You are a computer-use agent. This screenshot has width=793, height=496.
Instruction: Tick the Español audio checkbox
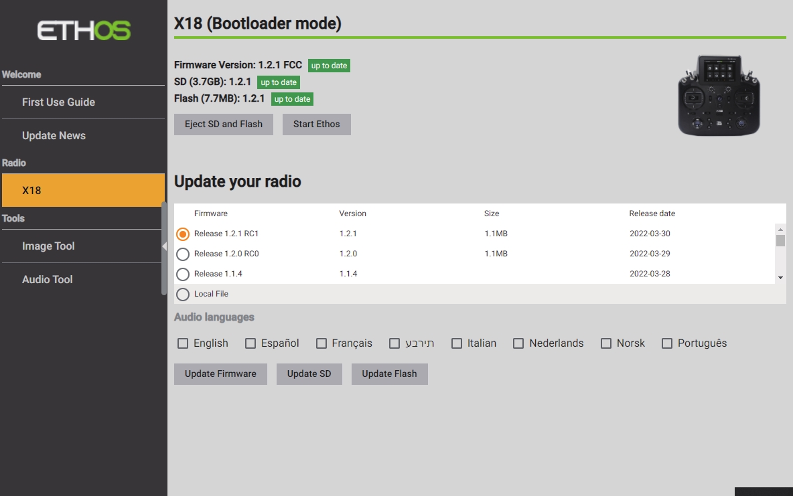coord(250,343)
